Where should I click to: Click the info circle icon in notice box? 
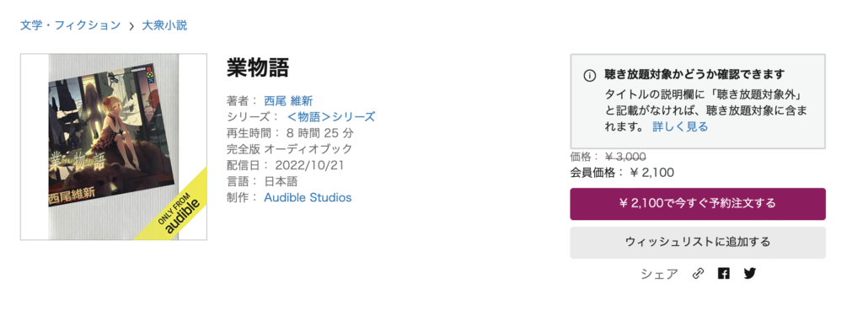589,76
